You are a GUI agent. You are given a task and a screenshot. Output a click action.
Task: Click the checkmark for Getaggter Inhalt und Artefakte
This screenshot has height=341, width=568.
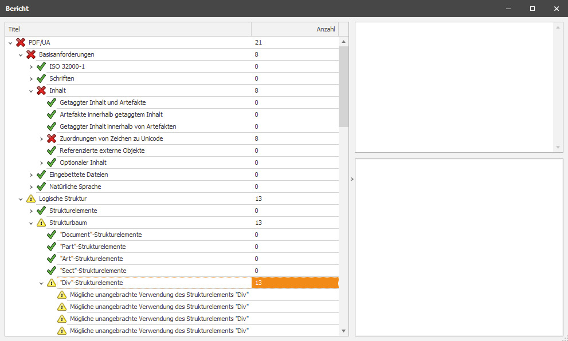tap(52, 102)
